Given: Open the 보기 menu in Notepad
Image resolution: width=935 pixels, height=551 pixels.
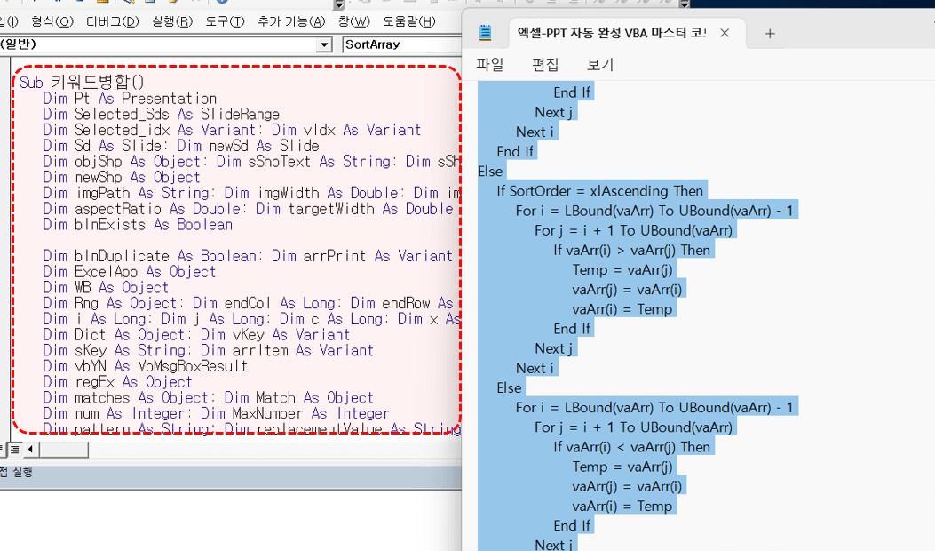Looking at the screenshot, I should point(600,64).
